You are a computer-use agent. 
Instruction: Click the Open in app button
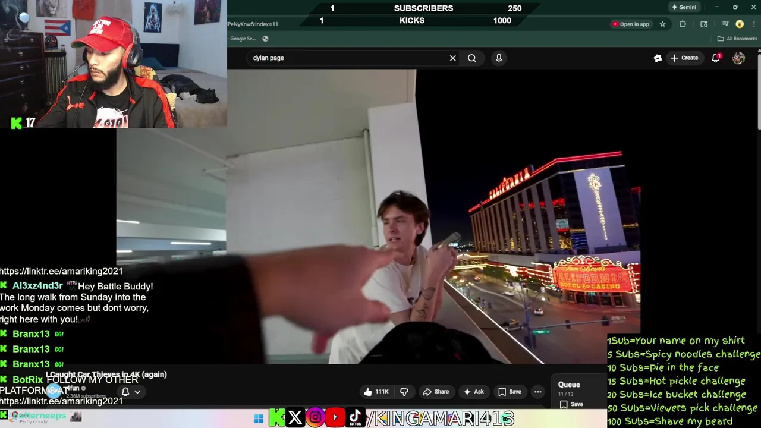point(630,24)
